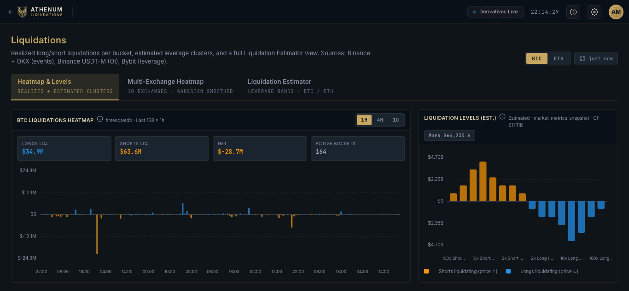Click the Mark $64,230.6 badge
The image size is (629, 291).
[x=449, y=136]
